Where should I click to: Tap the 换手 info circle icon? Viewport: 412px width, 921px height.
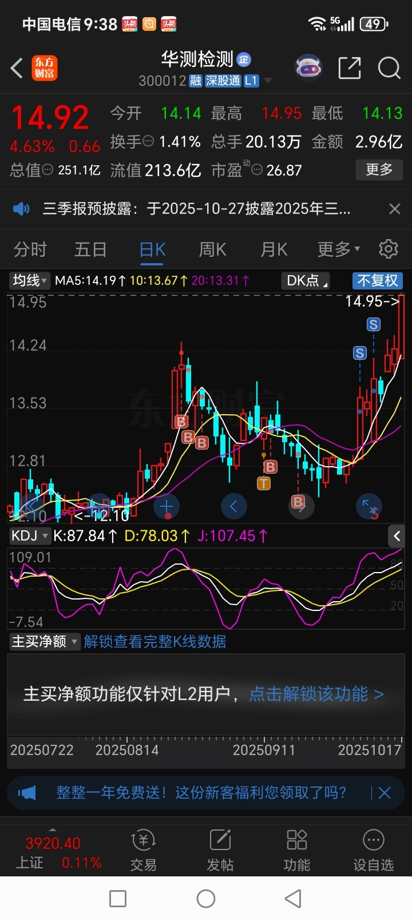point(148,141)
